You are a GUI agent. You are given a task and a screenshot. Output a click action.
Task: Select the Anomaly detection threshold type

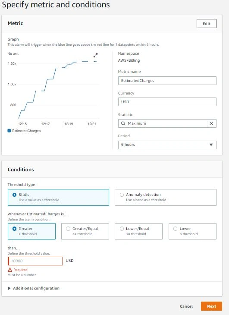coord(166,197)
